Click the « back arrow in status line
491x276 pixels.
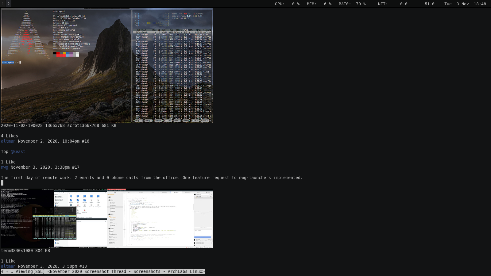point(2,271)
